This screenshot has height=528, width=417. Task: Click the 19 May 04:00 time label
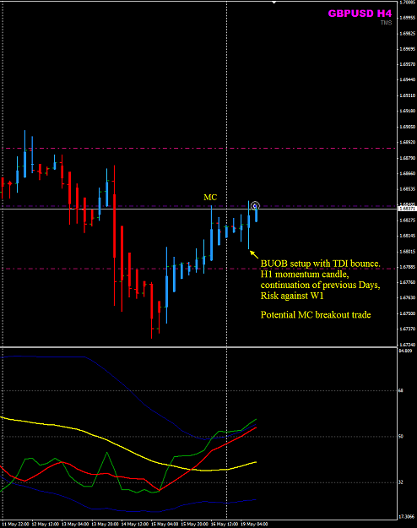[x=254, y=525]
